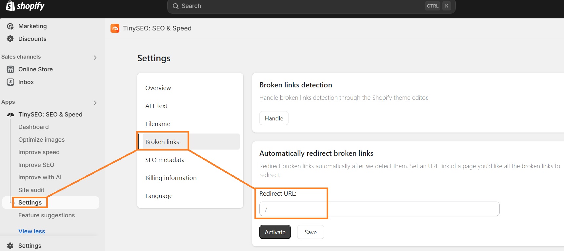Switch to Billing information
The image size is (564, 251).
coord(171,178)
